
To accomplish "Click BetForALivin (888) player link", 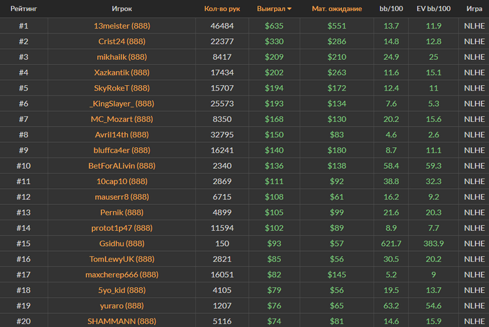I will coord(122,166).
